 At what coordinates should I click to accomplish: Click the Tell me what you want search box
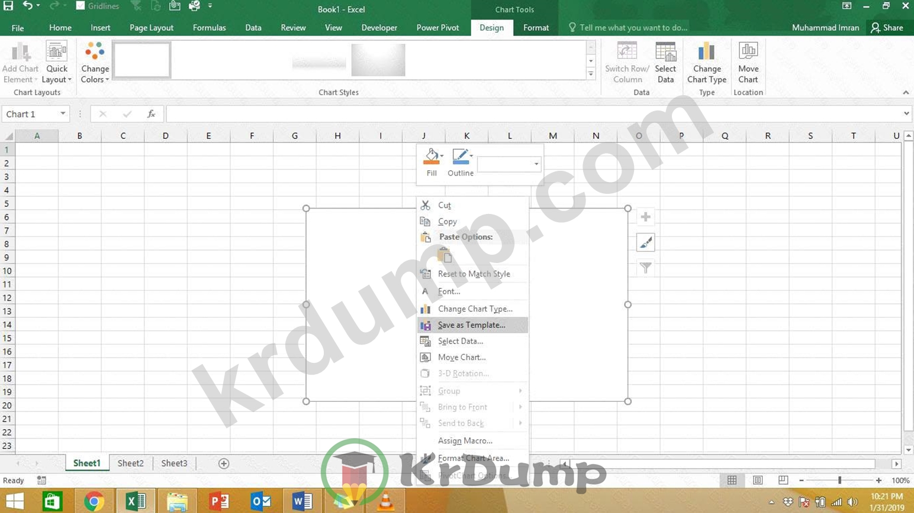point(627,28)
